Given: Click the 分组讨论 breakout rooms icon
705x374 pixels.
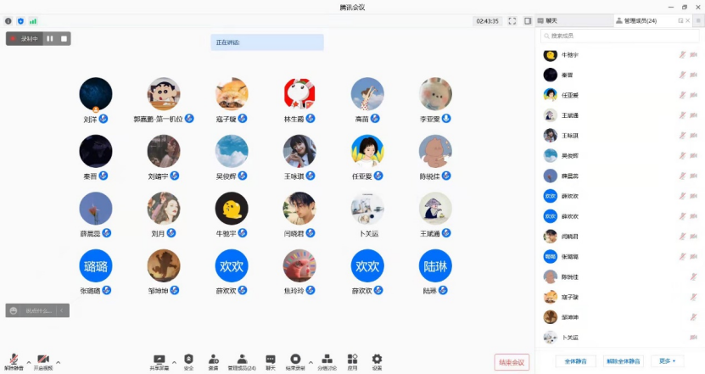Looking at the screenshot, I should pos(327,360).
